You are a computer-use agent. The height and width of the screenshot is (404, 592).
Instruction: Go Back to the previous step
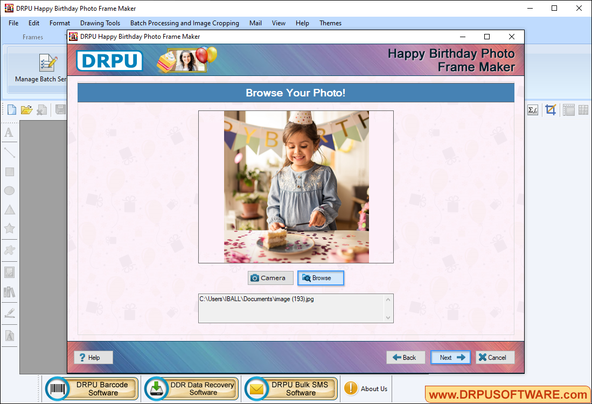coord(406,357)
